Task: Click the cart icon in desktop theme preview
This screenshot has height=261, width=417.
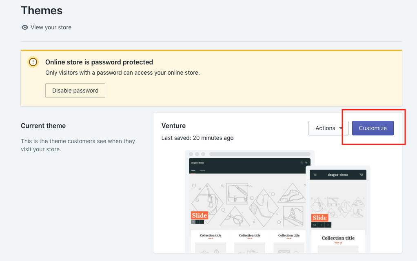Action: [x=306, y=162]
